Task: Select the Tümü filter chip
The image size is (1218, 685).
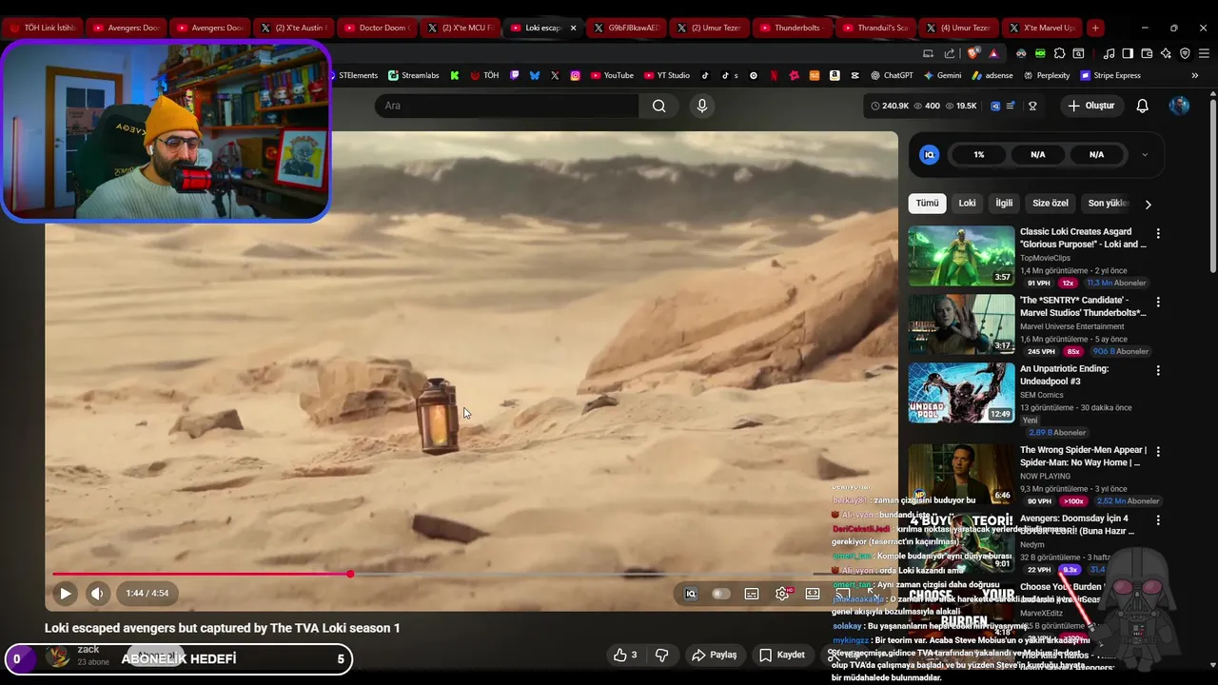Action: pos(927,203)
